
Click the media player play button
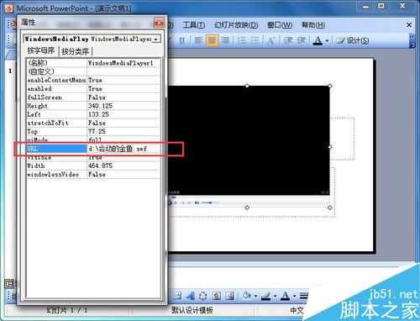(170, 203)
